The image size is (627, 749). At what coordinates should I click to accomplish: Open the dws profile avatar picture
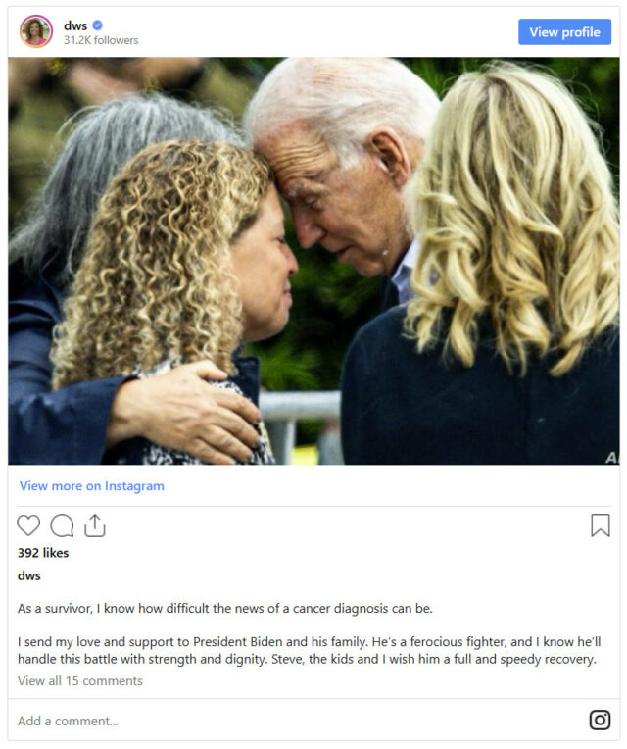pyautogui.click(x=36, y=31)
